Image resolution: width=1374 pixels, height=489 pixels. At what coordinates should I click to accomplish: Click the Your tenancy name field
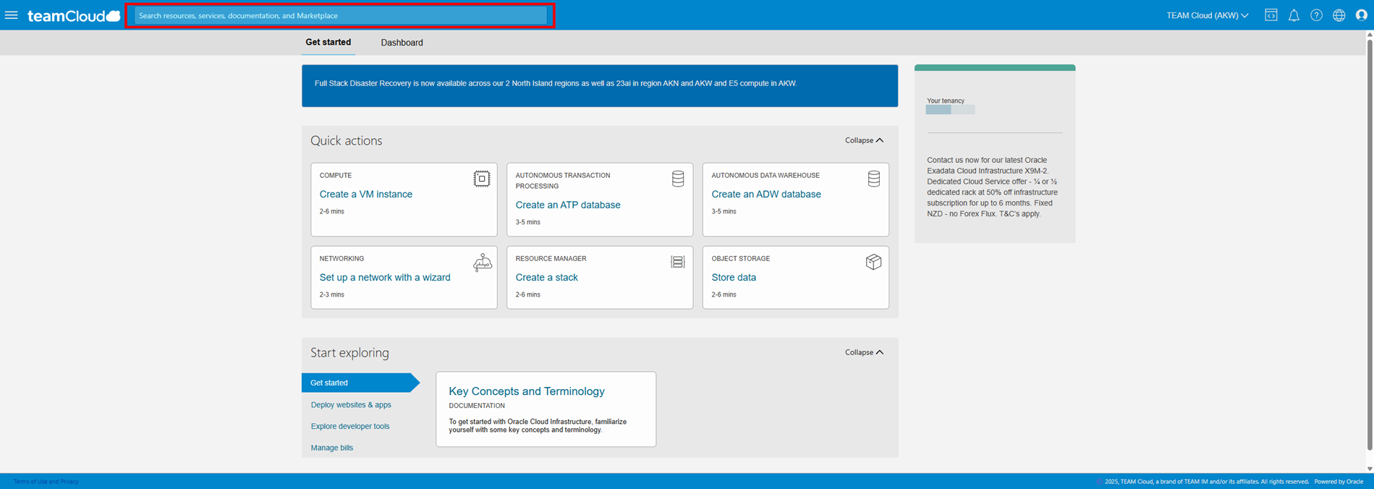pyautogui.click(x=950, y=109)
